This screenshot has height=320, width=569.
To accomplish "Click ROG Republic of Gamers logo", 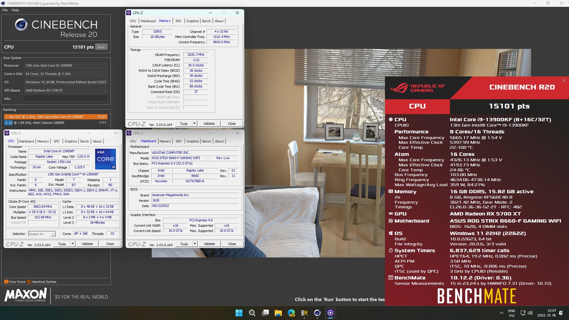I will coord(417,88).
